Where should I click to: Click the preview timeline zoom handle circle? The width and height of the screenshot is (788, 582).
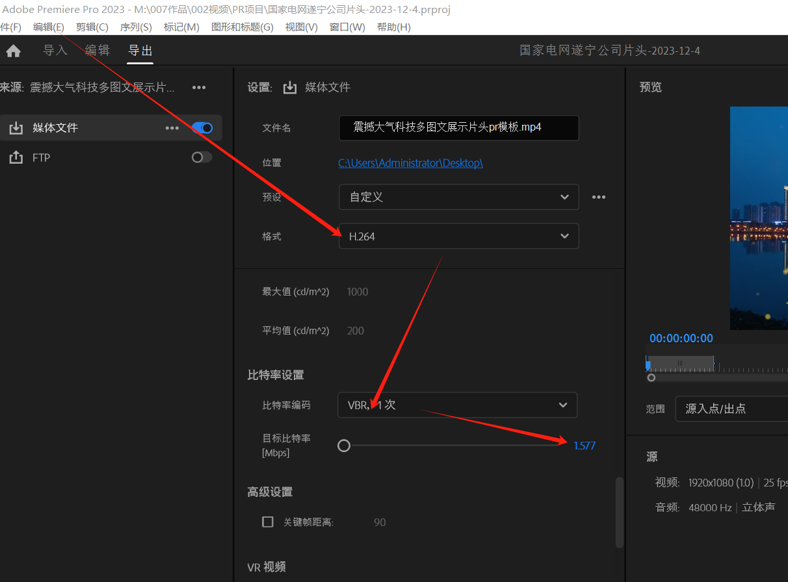(651, 377)
